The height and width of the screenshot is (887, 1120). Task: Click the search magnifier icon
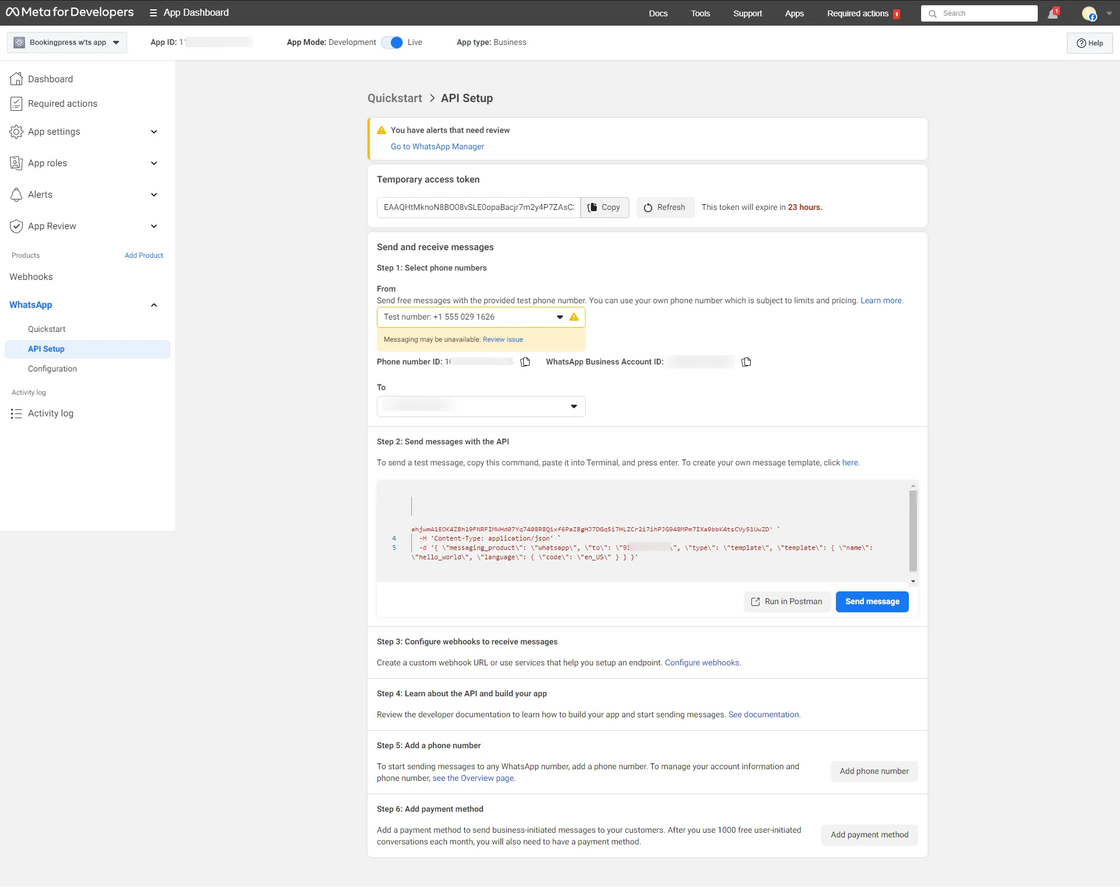tap(933, 13)
